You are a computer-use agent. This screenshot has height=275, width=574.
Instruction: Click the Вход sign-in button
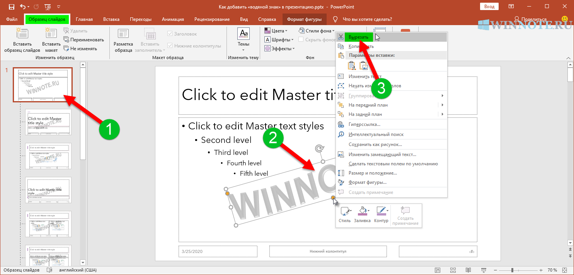[489, 7]
